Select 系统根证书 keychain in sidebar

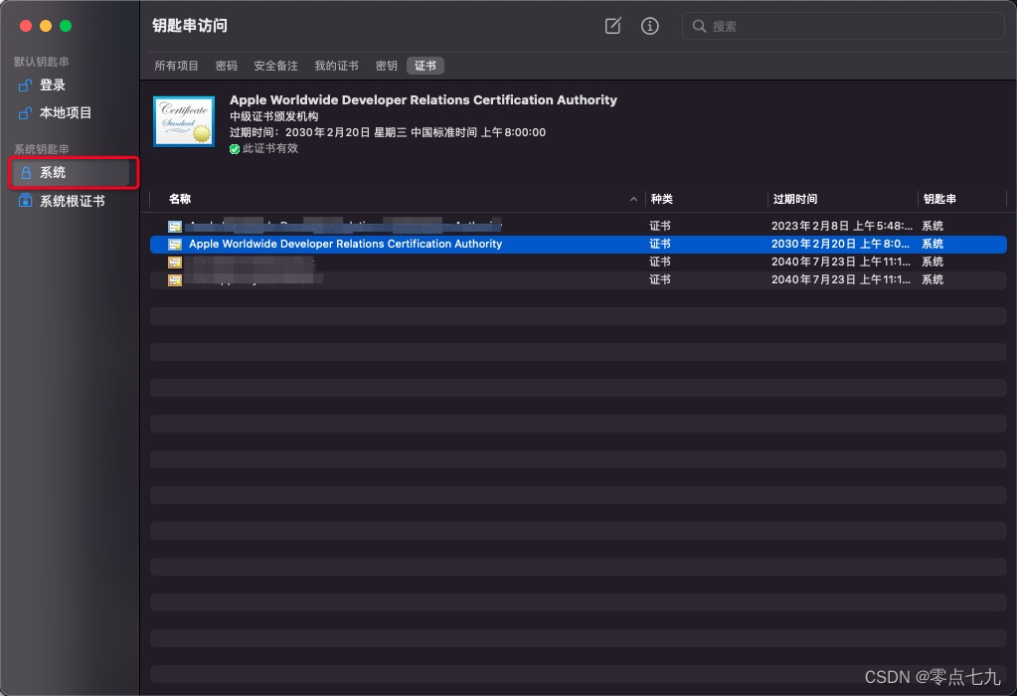point(70,201)
